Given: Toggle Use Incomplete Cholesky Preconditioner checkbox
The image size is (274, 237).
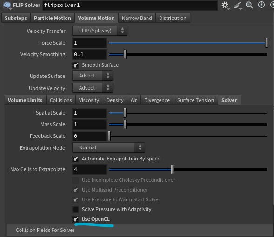Looking at the screenshot, I should coord(75,180).
